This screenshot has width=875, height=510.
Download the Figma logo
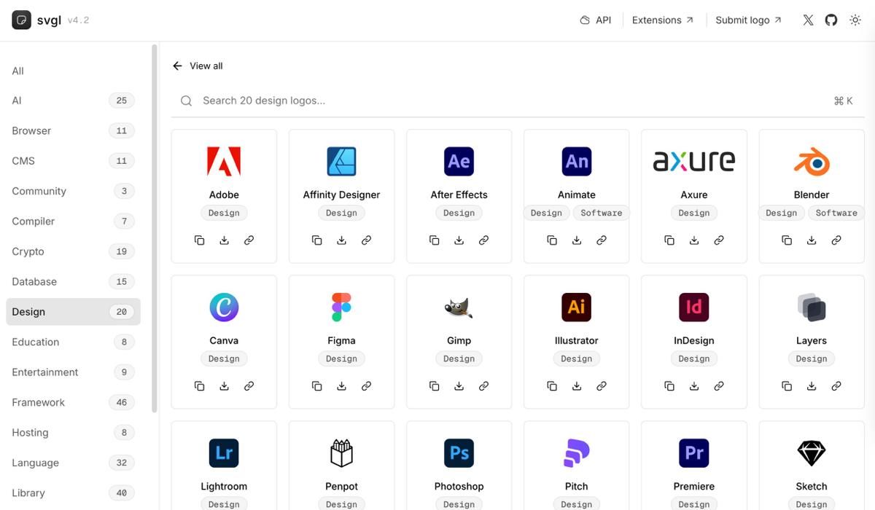(341, 386)
